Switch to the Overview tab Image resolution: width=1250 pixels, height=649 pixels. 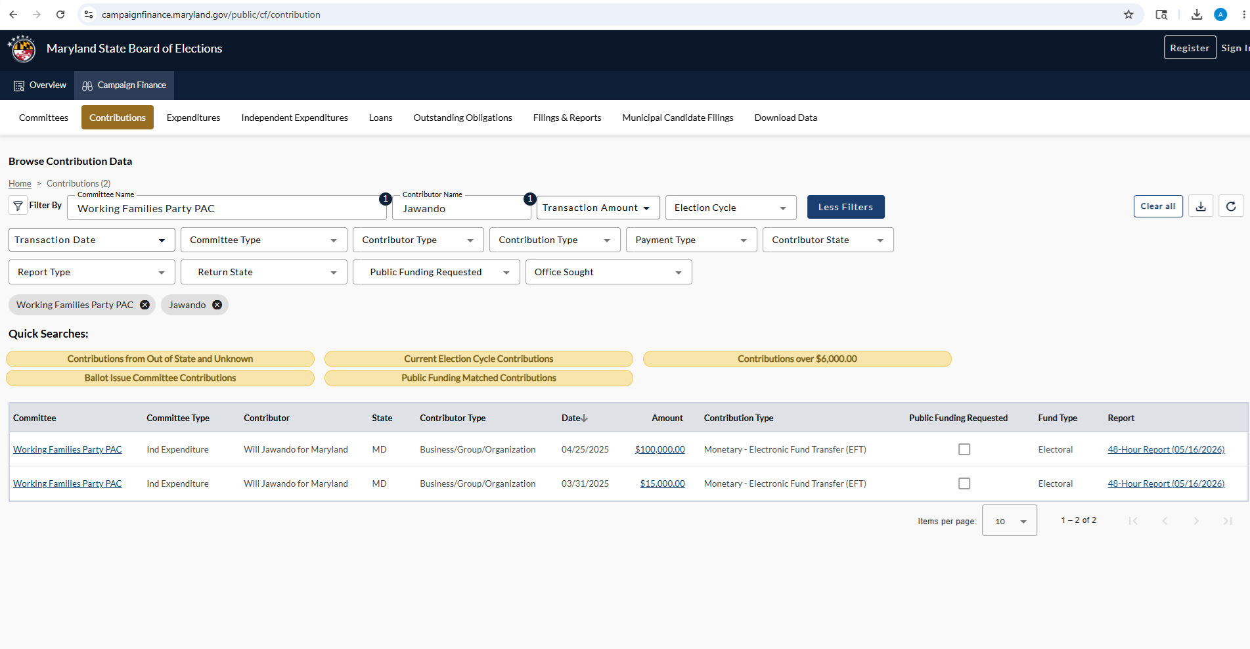click(x=40, y=85)
